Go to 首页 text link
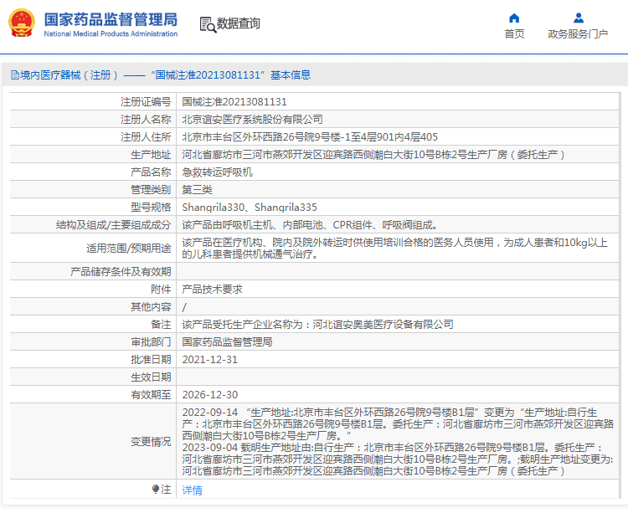The width and height of the screenshot is (628, 513). click(514, 34)
